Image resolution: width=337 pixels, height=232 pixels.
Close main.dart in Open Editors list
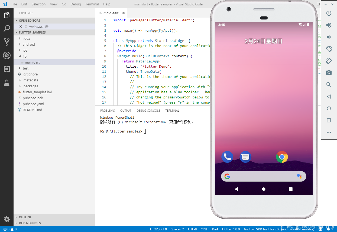21,26
